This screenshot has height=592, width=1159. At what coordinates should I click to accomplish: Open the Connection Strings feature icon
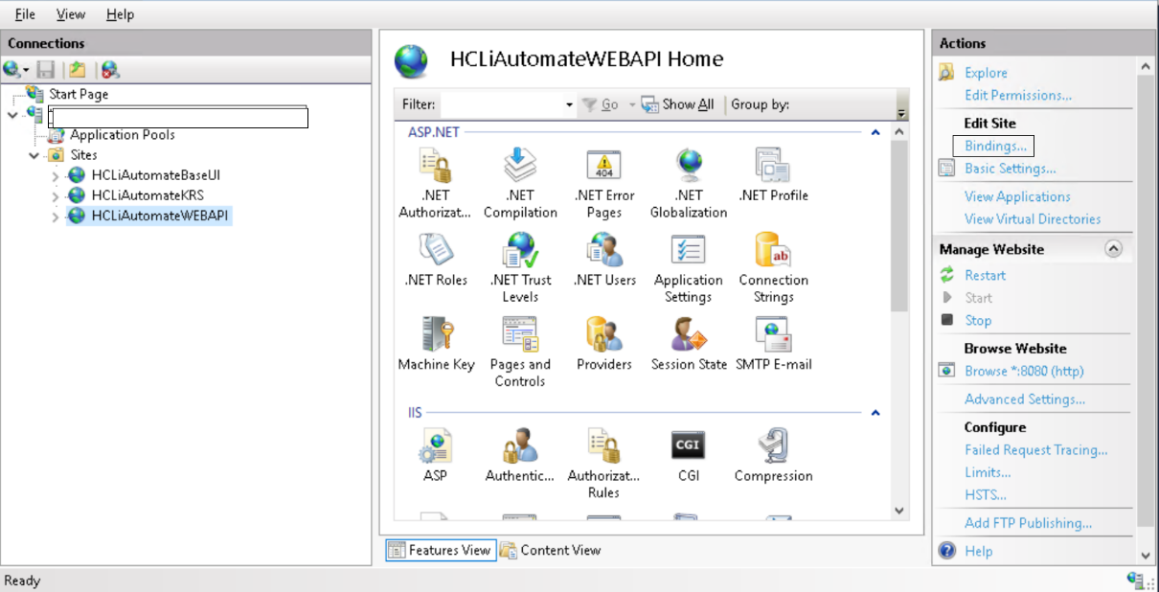tap(773, 252)
